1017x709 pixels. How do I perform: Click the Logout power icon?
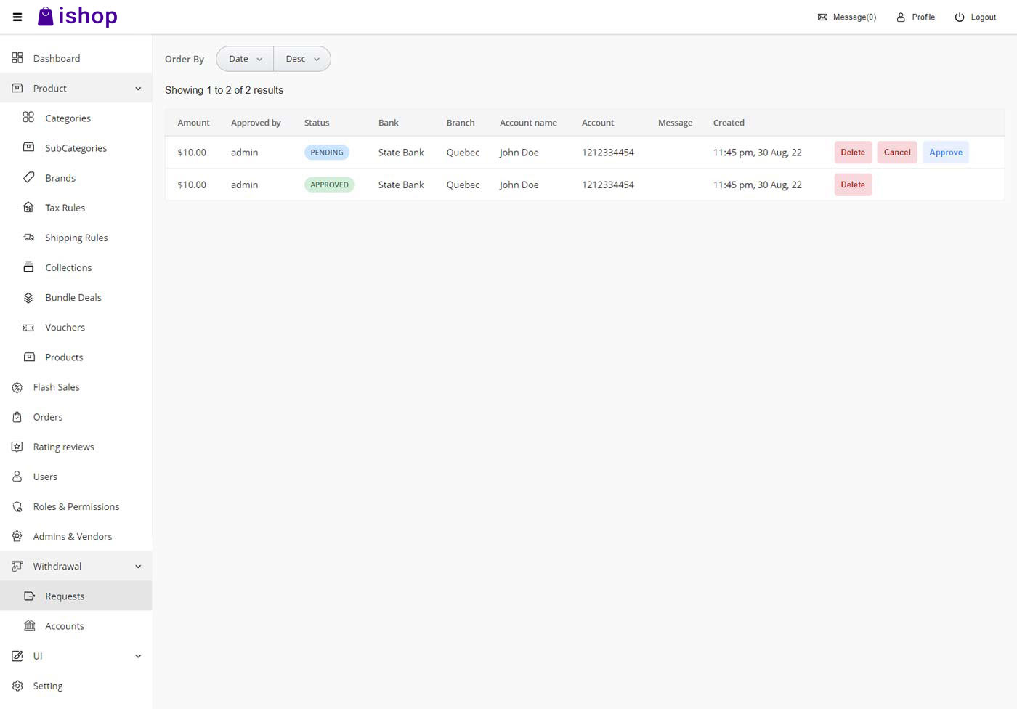(959, 17)
